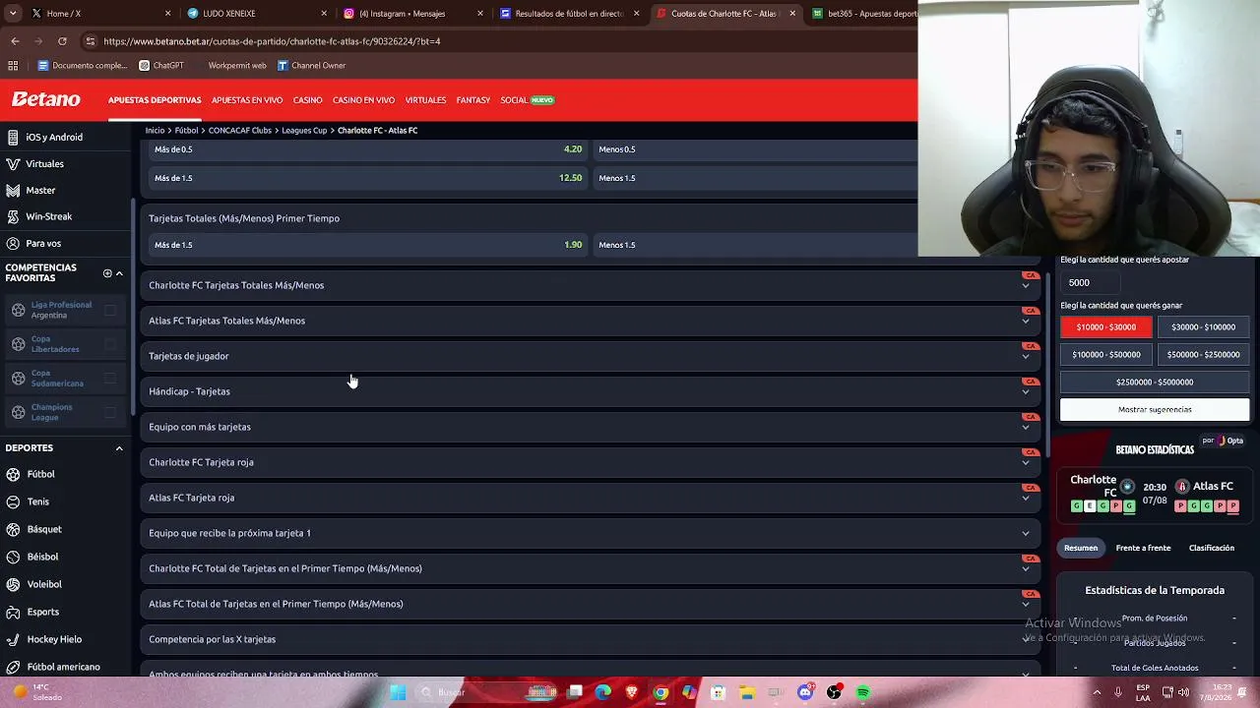Select the $30000 - $100000 win range
Image resolution: width=1260 pixels, height=708 pixels.
point(1203,327)
